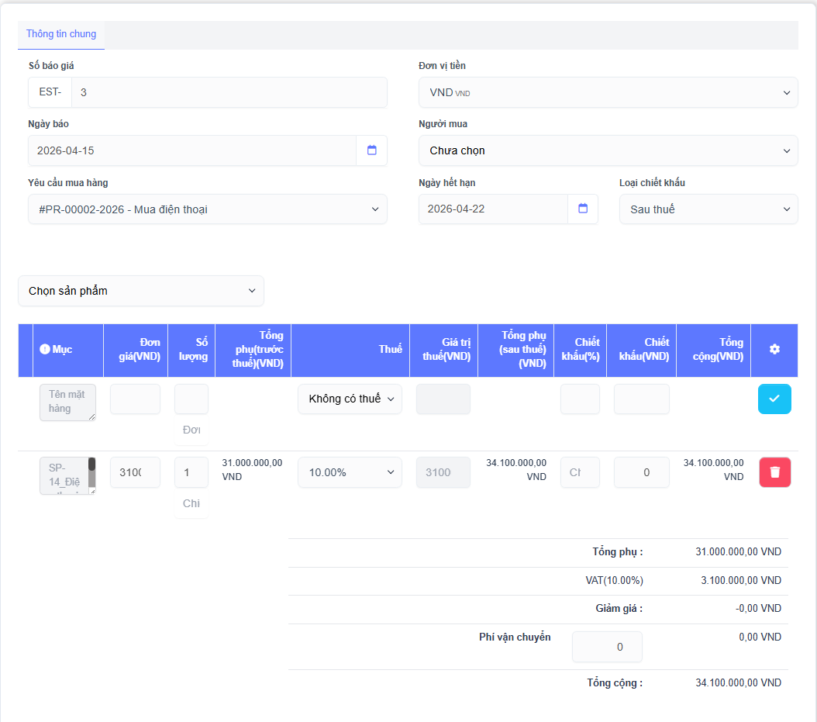Click the info icon beside Mục header
The width and height of the screenshot is (817, 722).
pyautogui.click(x=44, y=350)
